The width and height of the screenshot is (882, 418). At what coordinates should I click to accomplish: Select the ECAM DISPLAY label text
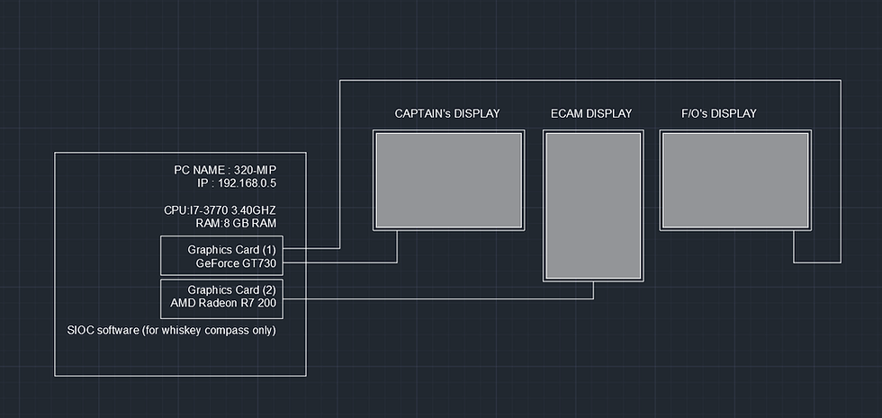tap(591, 113)
